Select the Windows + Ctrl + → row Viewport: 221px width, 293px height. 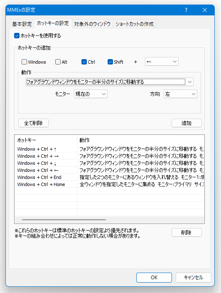point(109,156)
